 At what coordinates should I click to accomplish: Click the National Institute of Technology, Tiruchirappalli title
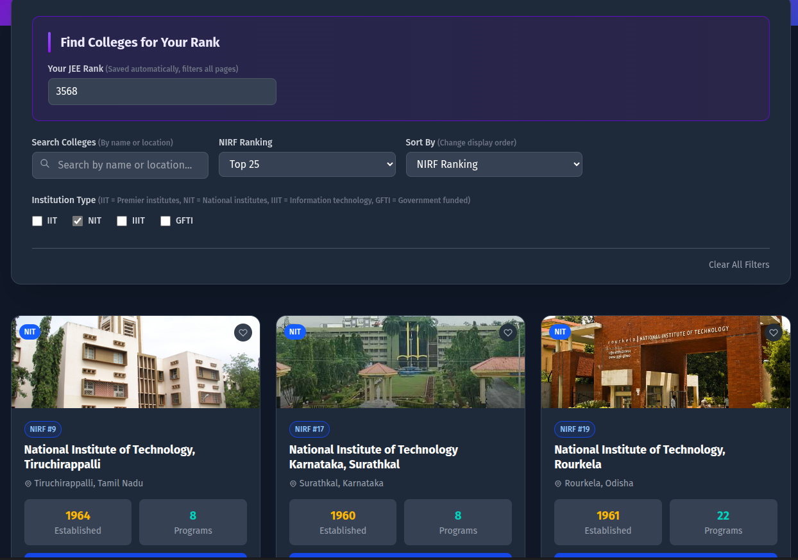(110, 457)
